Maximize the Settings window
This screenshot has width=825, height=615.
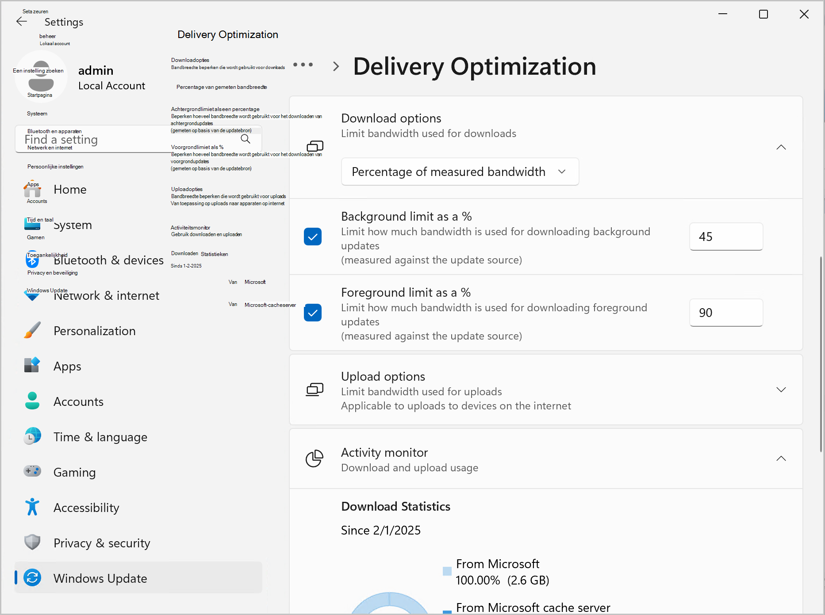click(764, 15)
